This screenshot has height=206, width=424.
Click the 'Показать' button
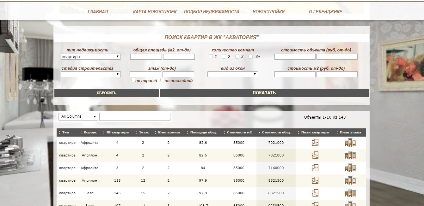[x=264, y=93]
